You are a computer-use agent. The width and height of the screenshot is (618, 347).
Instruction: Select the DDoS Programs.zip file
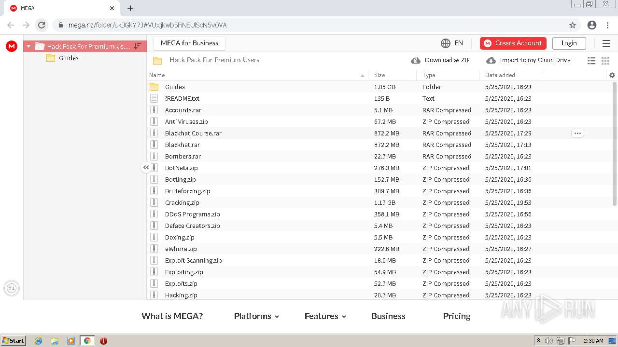(193, 214)
